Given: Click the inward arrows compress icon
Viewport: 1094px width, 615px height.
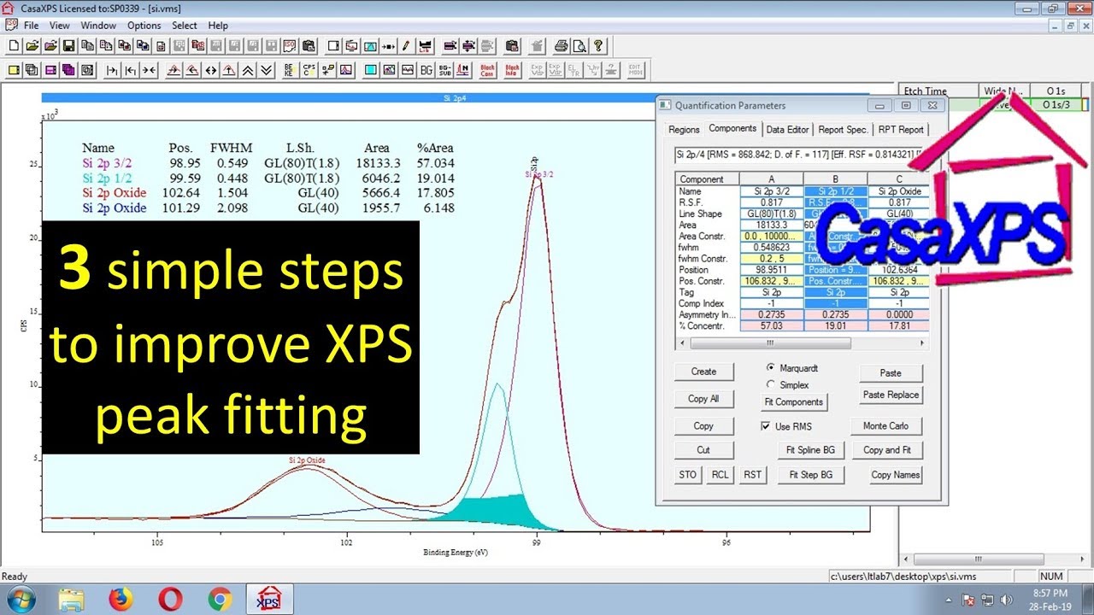Looking at the screenshot, I should tap(148, 70).
